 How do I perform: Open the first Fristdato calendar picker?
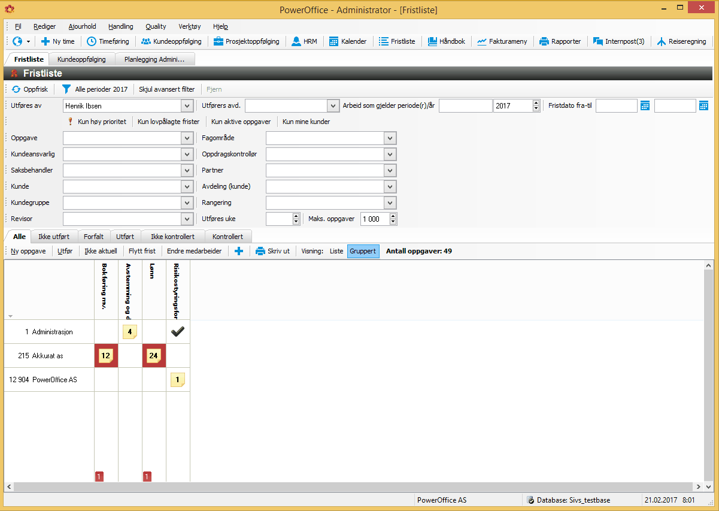(x=645, y=105)
